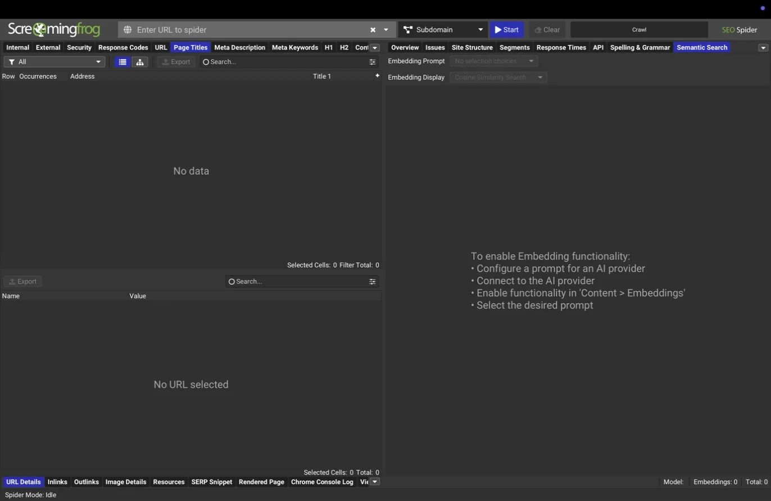This screenshot has width=771, height=501.
Task: Click the Row column header
Action: pyautogui.click(x=8, y=76)
